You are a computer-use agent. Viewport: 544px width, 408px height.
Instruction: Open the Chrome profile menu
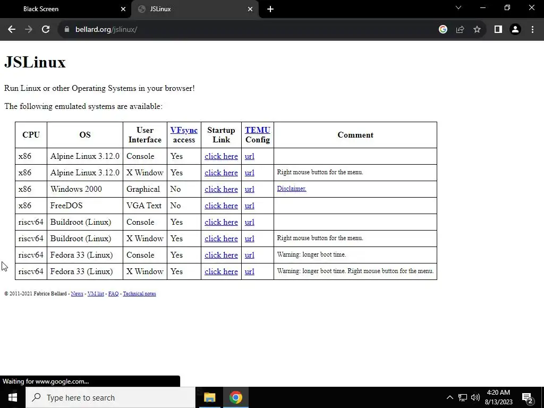coord(515,30)
